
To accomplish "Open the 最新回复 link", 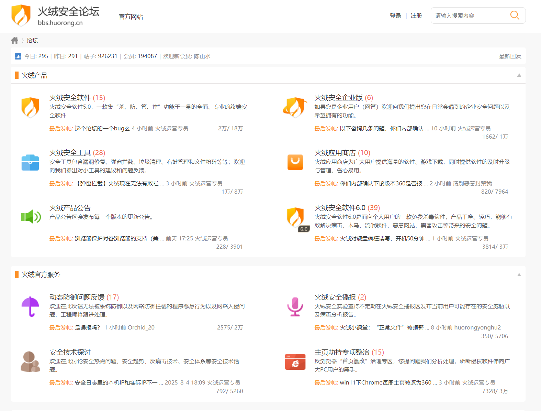I will [x=510, y=56].
